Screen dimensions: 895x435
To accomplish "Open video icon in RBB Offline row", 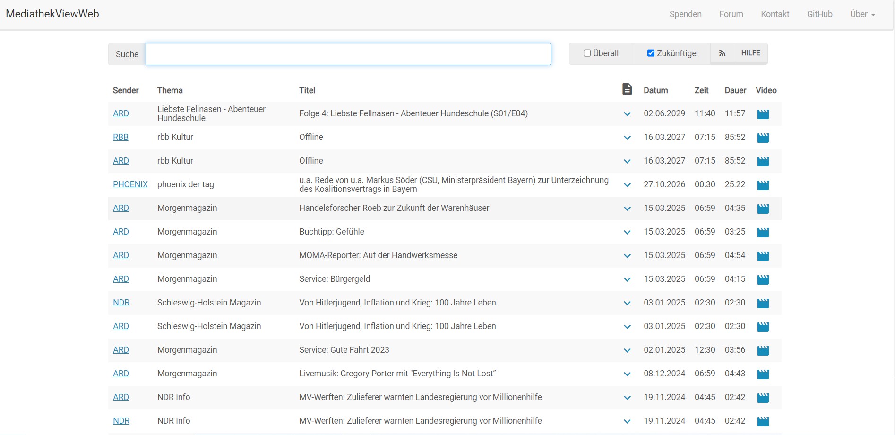I will [763, 138].
